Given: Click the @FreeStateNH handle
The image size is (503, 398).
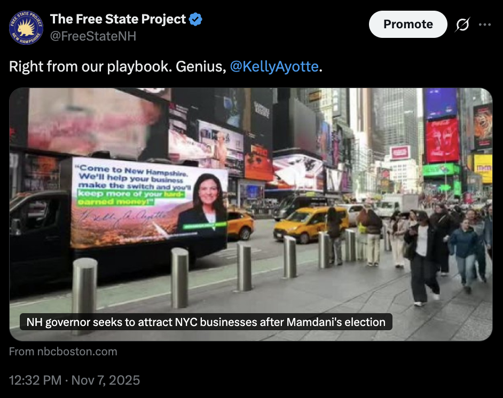Looking at the screenshot, I should click(x=93, y=36).
